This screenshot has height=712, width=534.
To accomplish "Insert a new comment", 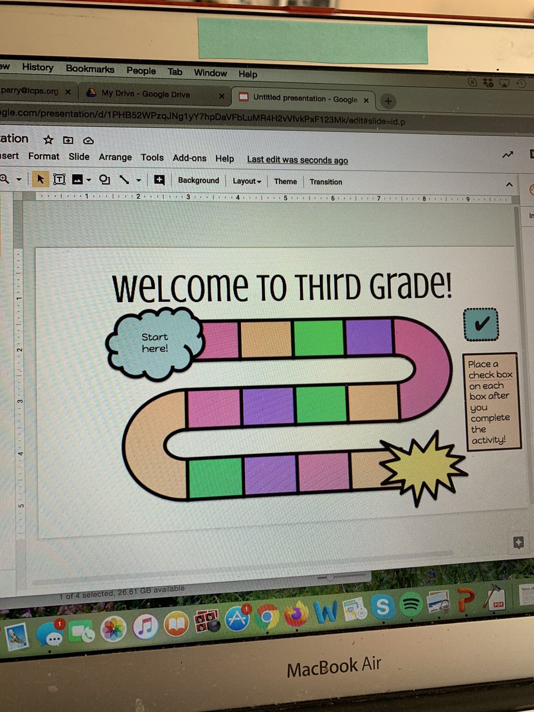I will coord(159,179).
